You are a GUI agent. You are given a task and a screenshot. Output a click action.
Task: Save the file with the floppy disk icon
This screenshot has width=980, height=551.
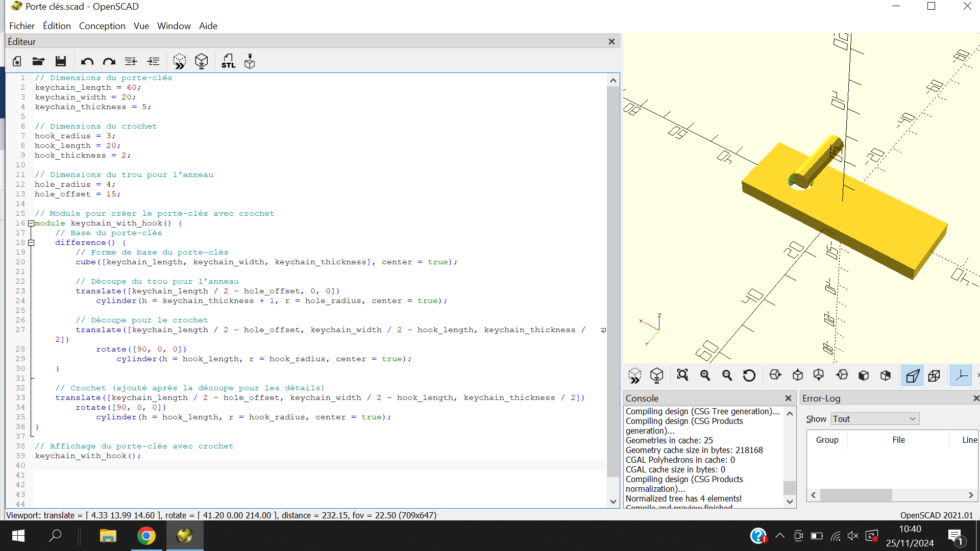point(61,61)
